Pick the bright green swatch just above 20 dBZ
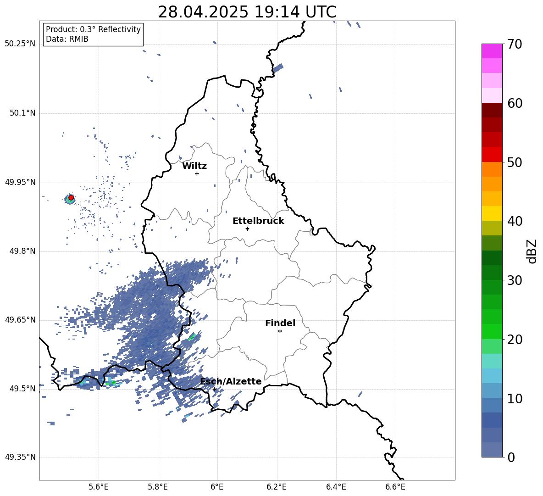Viewport: 543px width, 496px height. [x=492, y=331]
